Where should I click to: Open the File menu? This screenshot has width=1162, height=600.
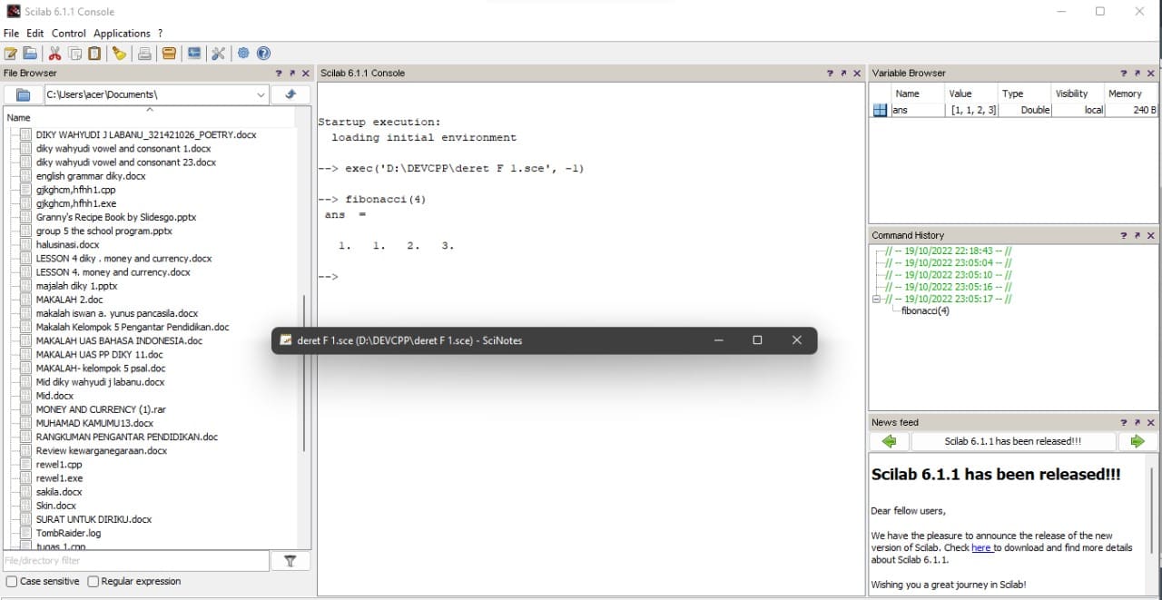click(11, 34)
